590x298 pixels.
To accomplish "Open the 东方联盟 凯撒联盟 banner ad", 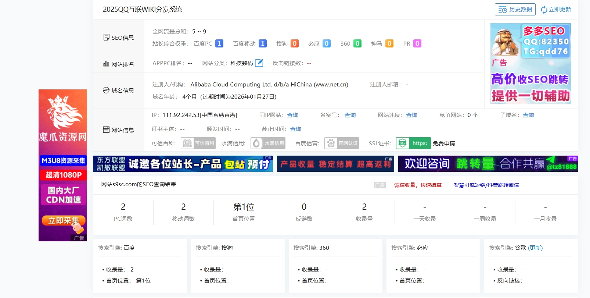I will [183, 164].
